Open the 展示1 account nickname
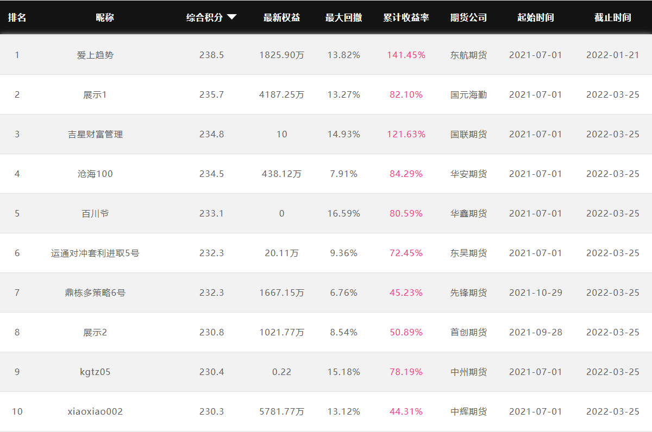 tap(95, 94)
